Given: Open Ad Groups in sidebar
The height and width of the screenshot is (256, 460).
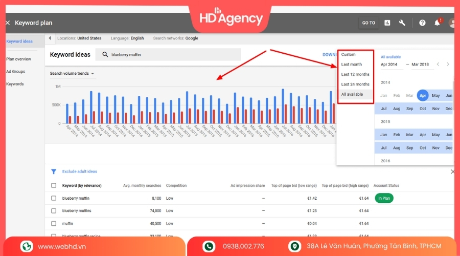Looking at the screenshot, I should (15, 71).
